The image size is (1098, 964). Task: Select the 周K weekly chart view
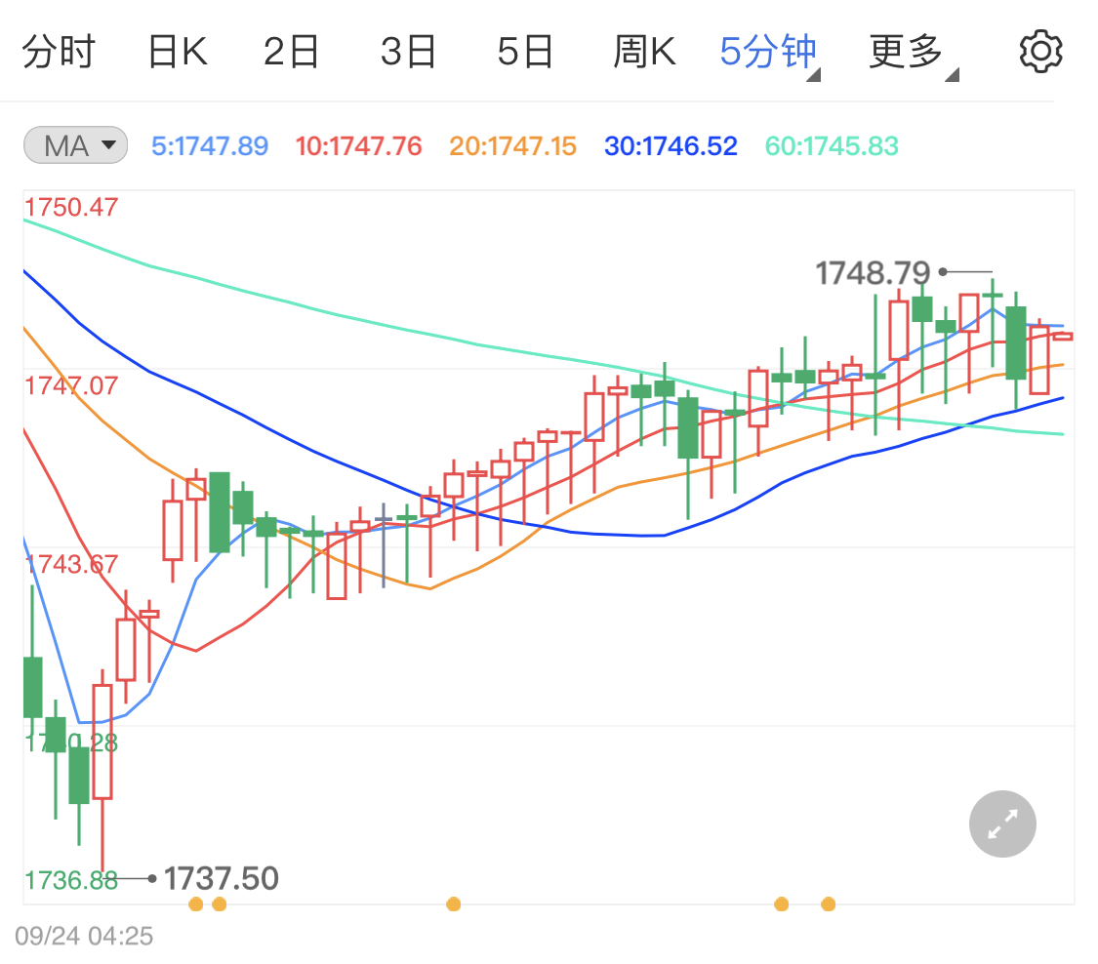coord(644,51)
